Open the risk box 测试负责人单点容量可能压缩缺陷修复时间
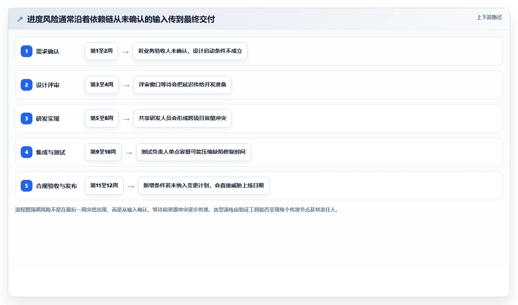 193,152
